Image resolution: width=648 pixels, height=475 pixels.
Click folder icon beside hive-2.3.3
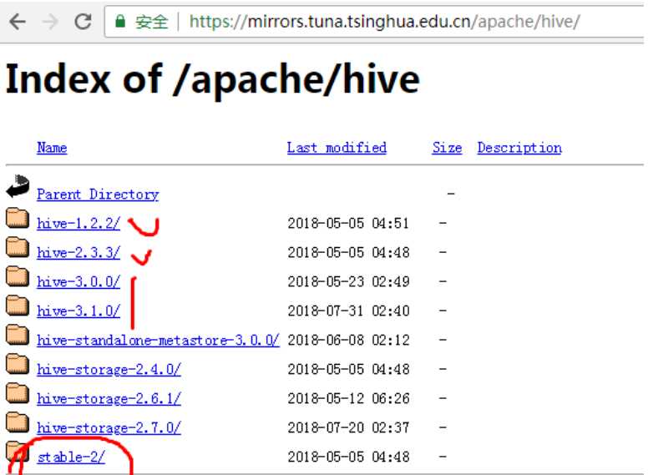[18, 247]
